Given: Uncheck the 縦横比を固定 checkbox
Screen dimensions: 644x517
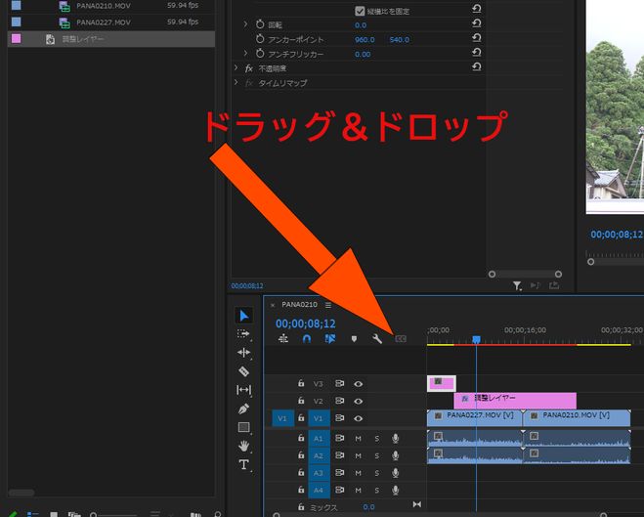Looking at the screenshot, I should (x=360, y=11).
